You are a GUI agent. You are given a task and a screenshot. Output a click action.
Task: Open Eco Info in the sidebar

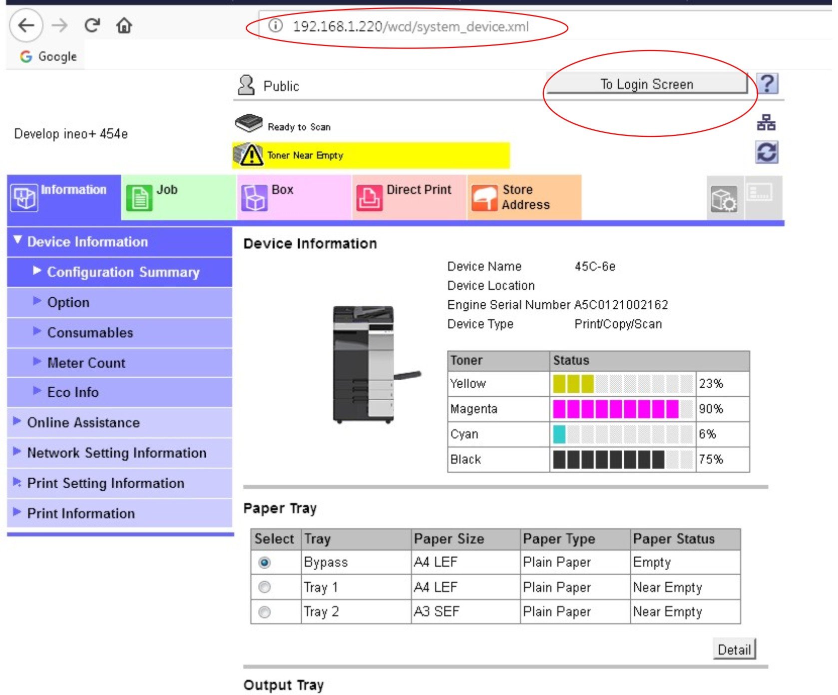pyautogui.click(x=120, y=392)
